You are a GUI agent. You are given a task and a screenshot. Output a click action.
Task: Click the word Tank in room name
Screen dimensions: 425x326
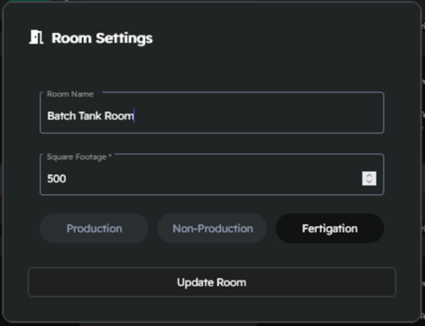[x=89, y=116]
